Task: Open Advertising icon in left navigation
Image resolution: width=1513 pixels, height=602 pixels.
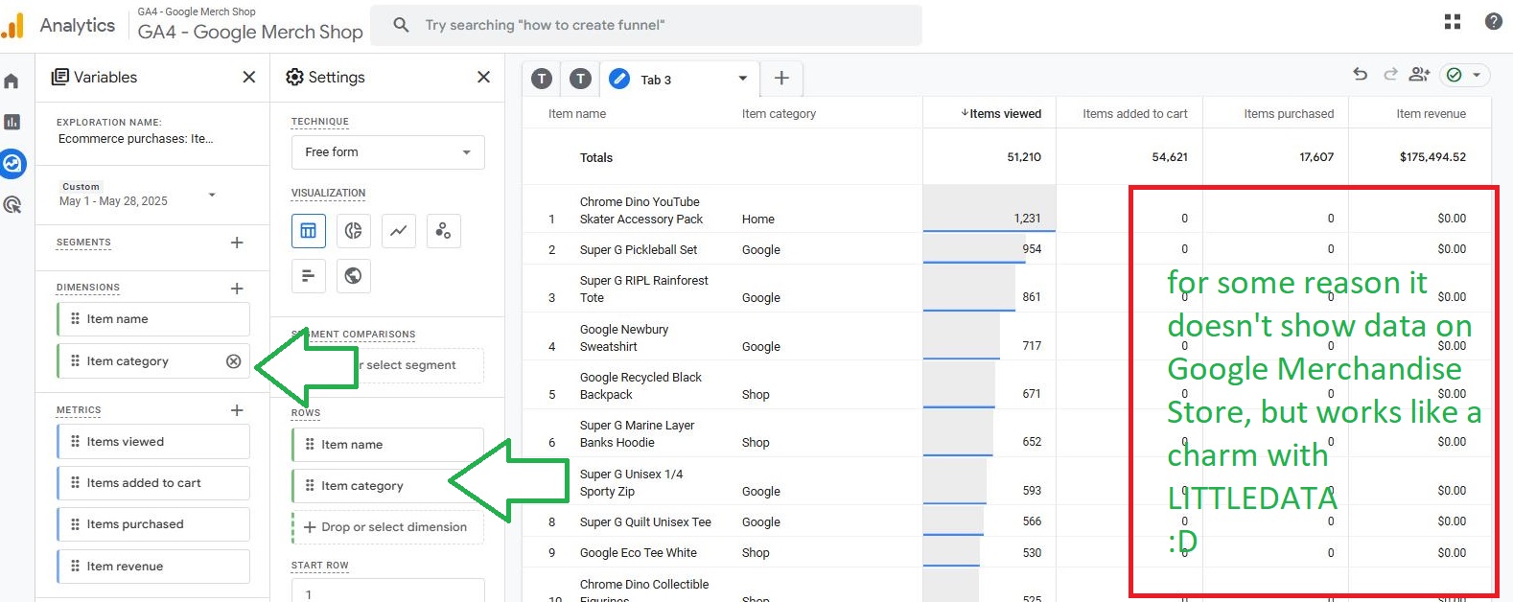Action: click(x=12, y=204)
